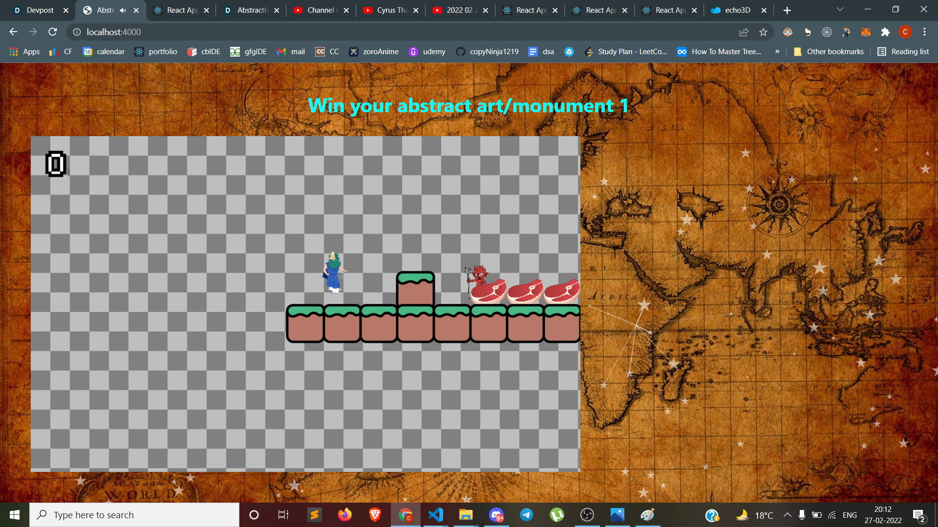Click the Windows search box
Screen dimensions: 938x527
pyautogui.click(x=134, y=515)
